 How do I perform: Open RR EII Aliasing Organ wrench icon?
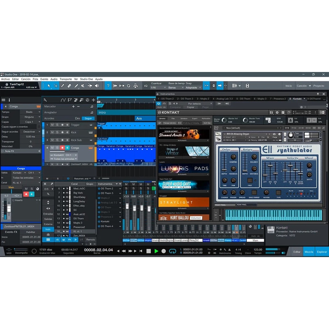218,134
